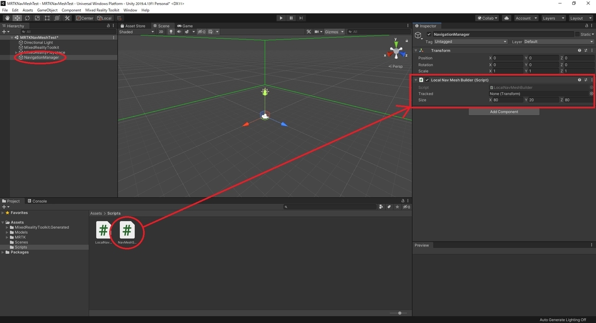Click the Tracked transform object field
Screen dimensions: 596x323
(541, 93)
